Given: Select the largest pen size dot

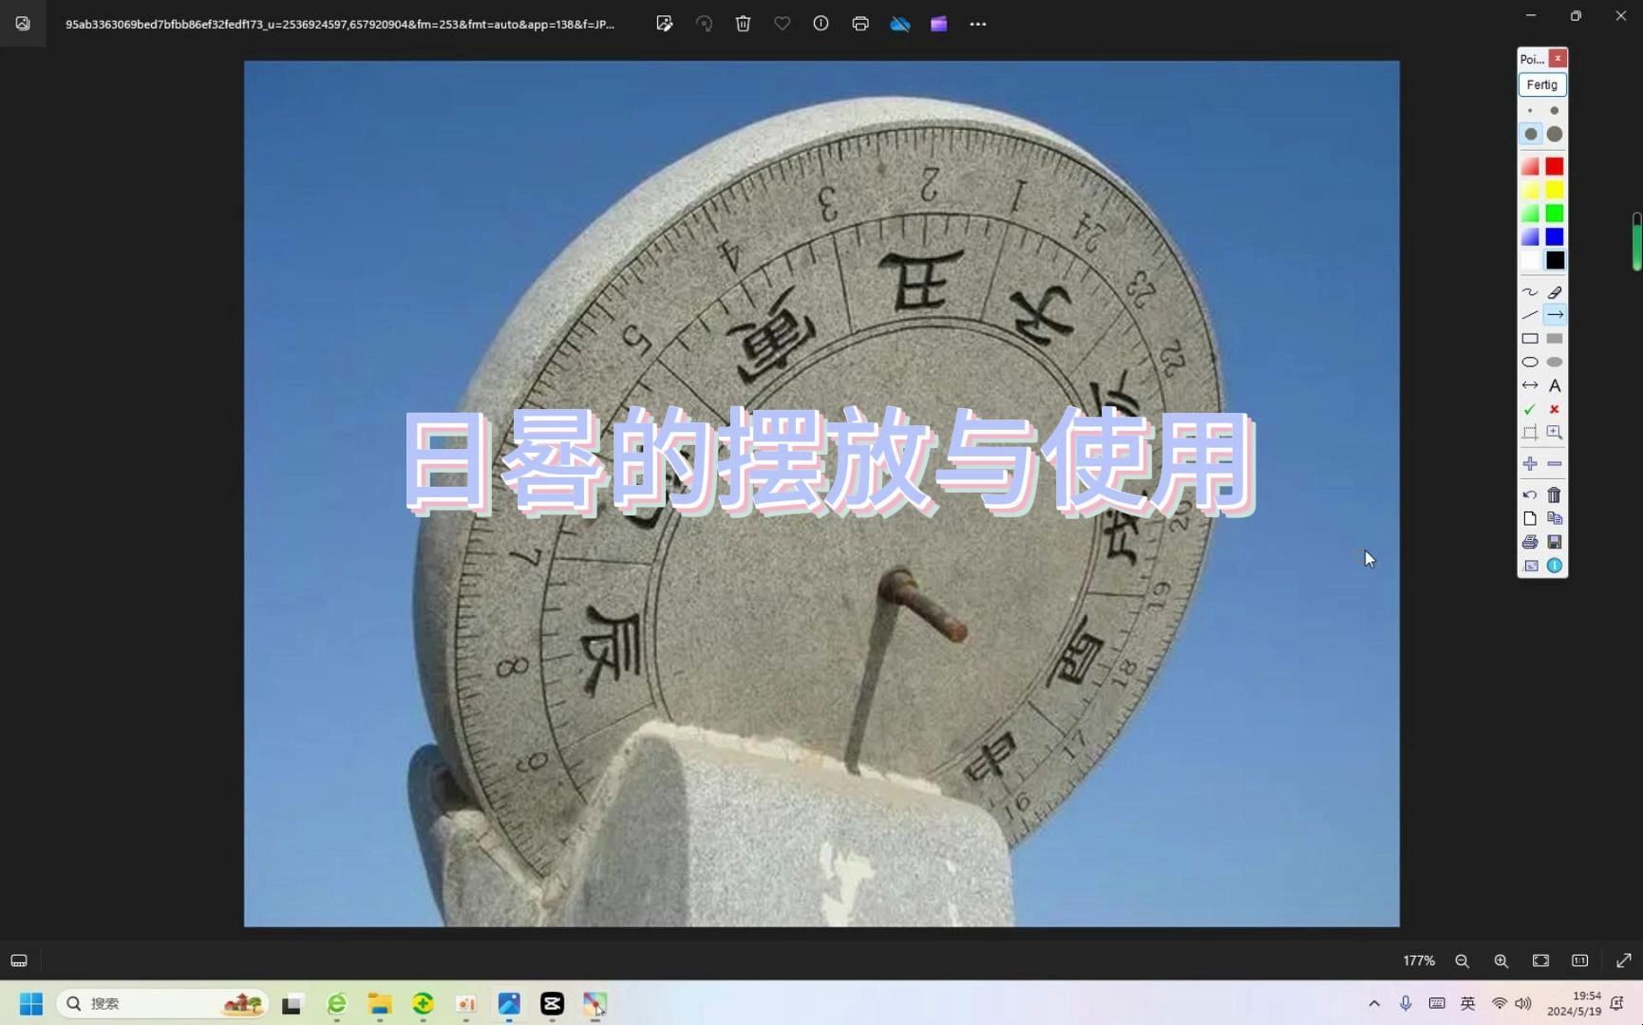Looking at the screenshot, I should click(1554, 134).
